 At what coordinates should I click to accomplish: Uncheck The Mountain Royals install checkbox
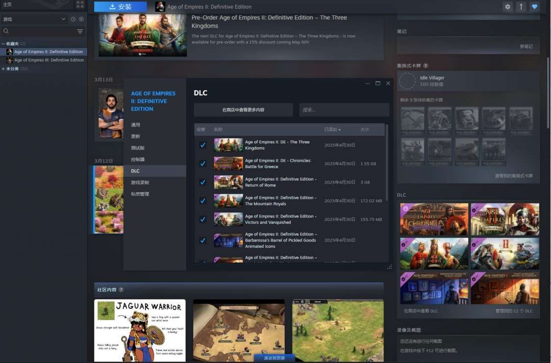(x=203, y=201)
